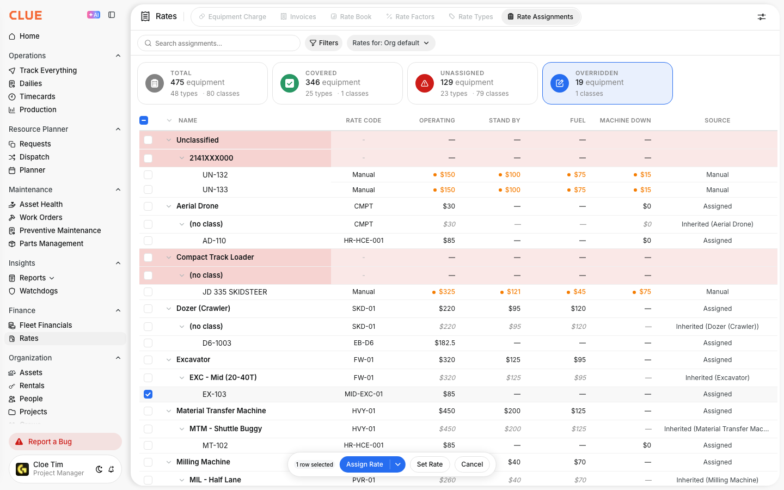This screenshot has height=490, width=784.
Task: Select the Aerial Drone row checkbox
Action: point(148,206)
